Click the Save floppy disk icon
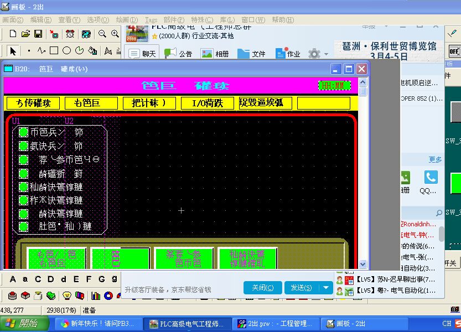Screen dimensions: 461x332 38,34
